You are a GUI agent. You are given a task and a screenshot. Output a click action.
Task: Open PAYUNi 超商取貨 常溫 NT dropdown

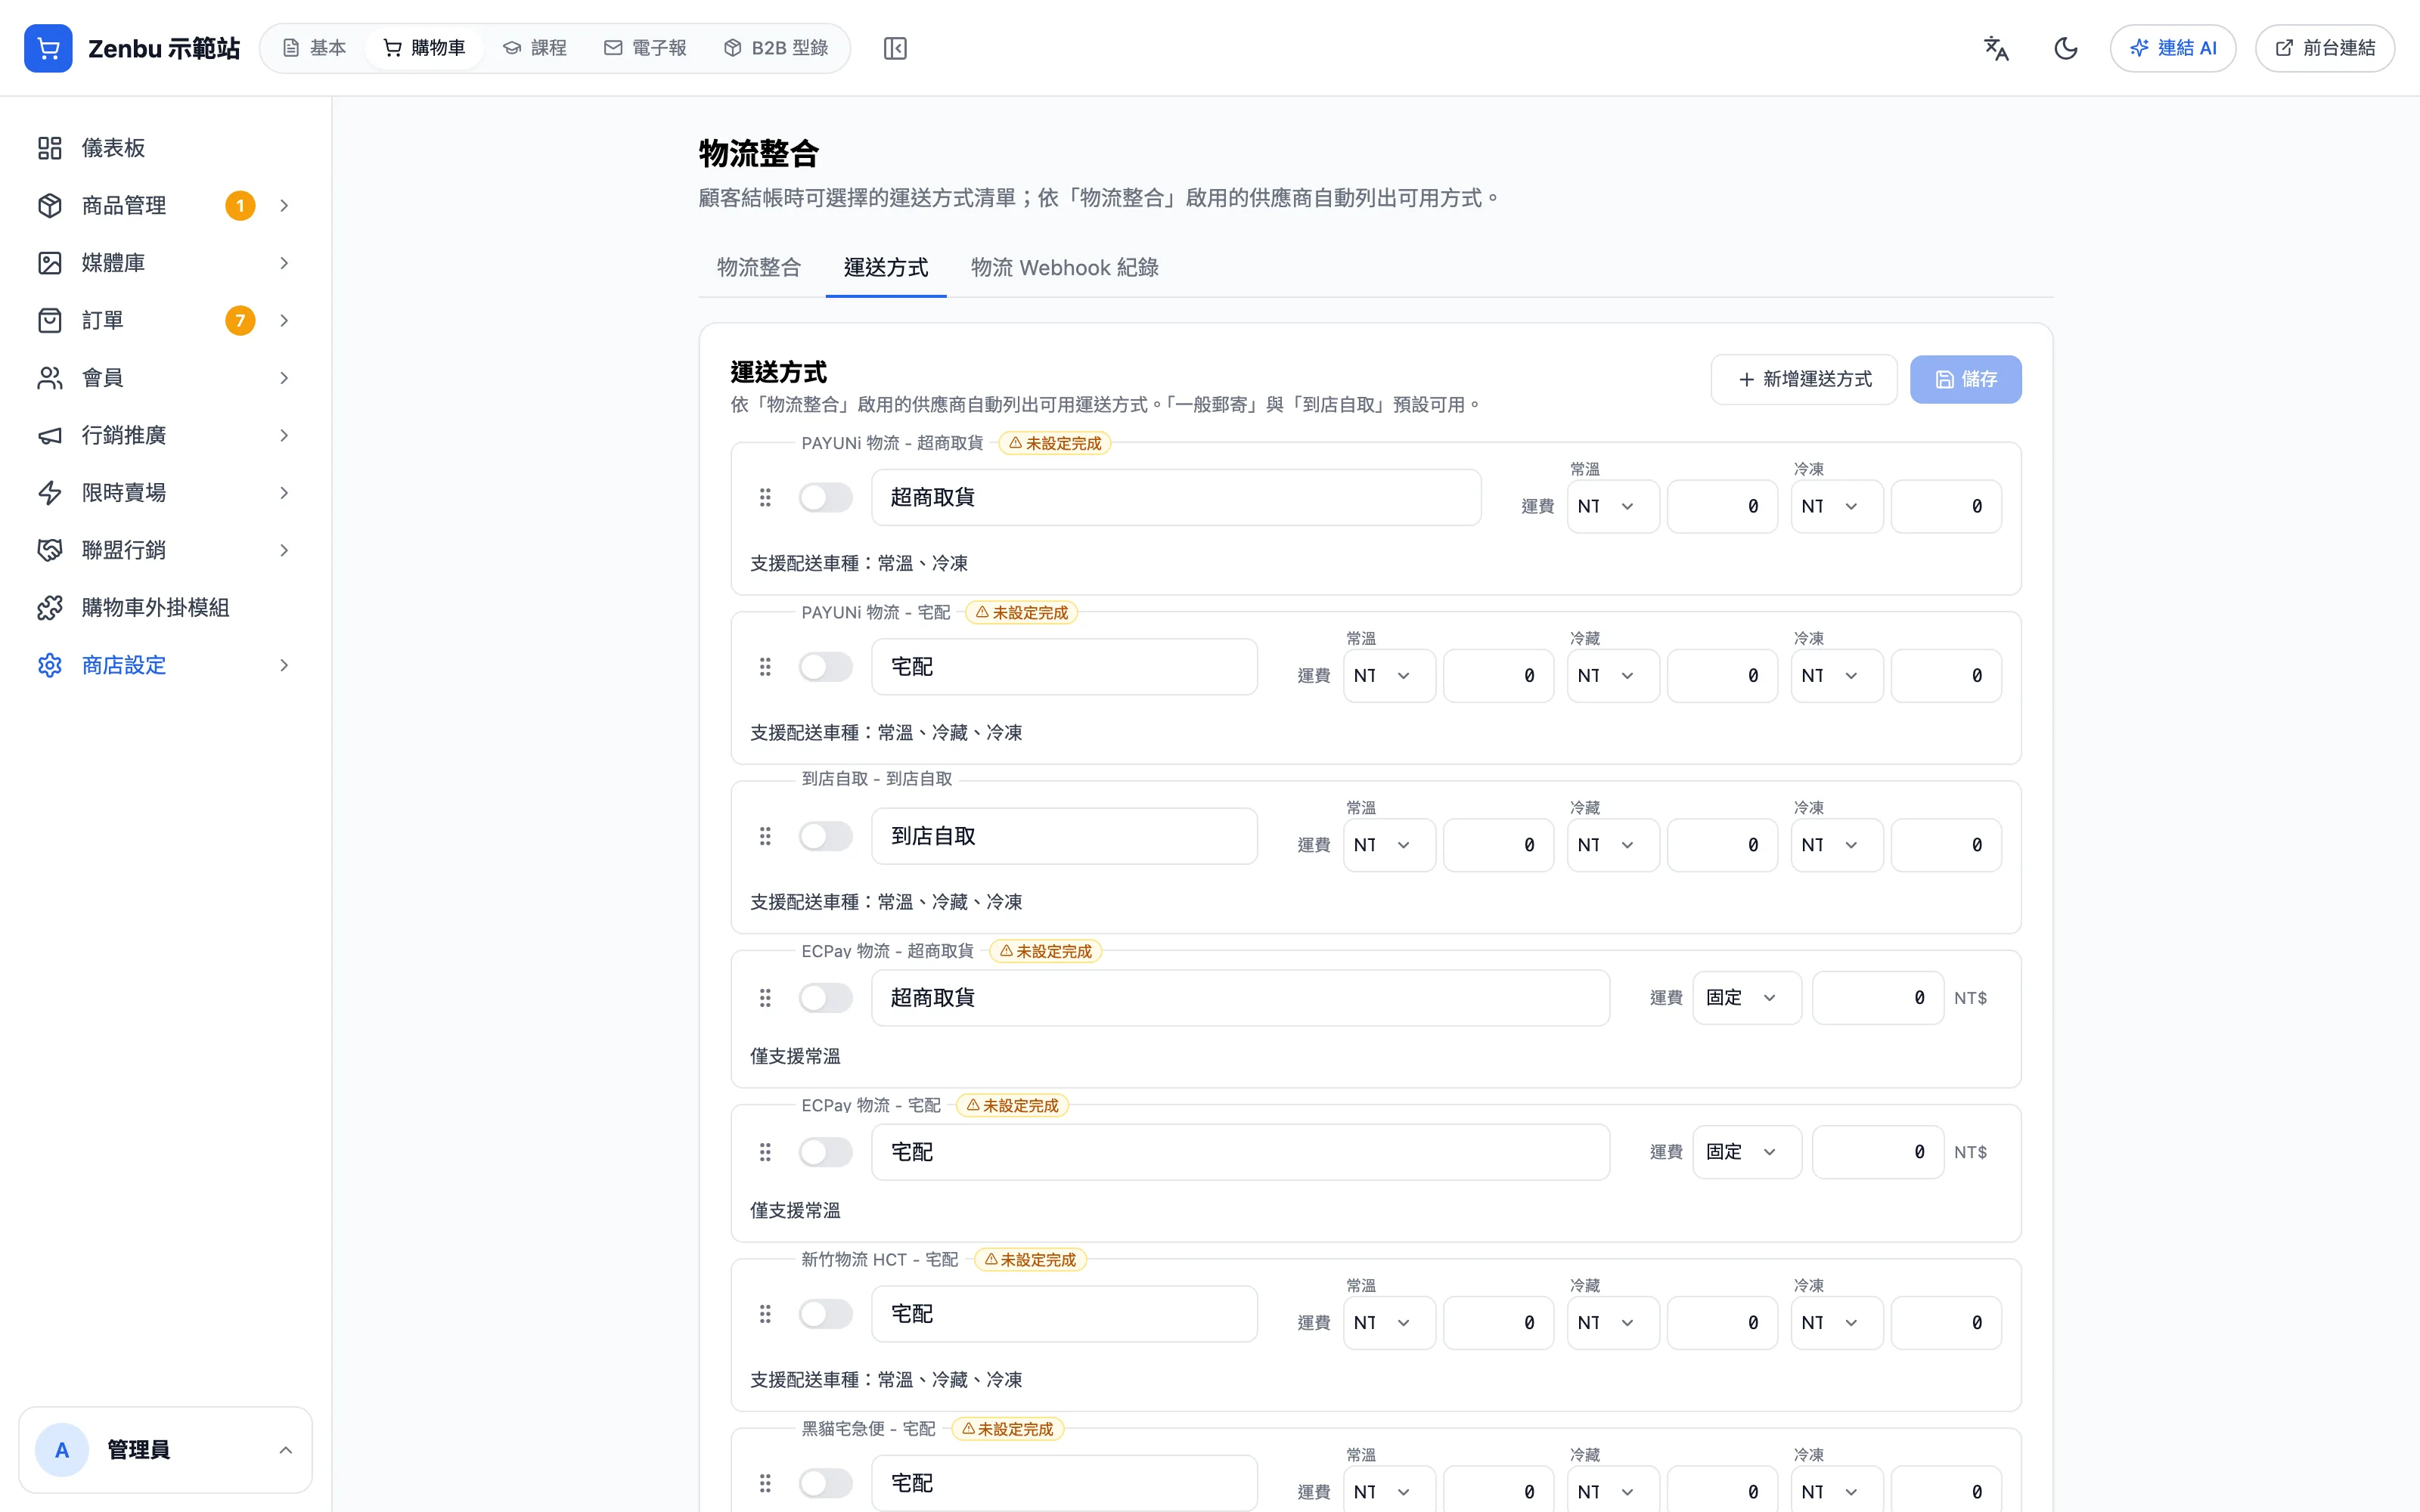(x=1612, y=506)
